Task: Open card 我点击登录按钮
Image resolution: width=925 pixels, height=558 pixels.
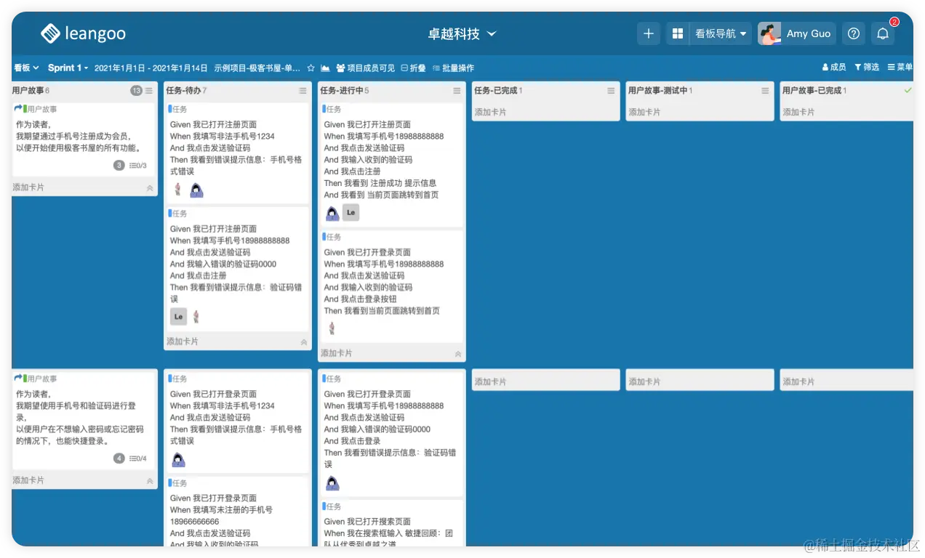Action: click(391, 286)
